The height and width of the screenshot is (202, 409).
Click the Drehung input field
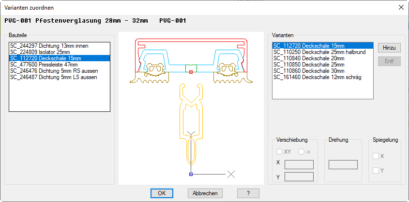pos(343,164)
